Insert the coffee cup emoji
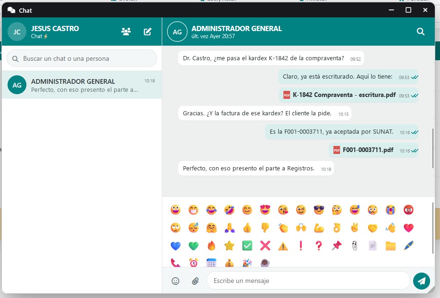 [x=265, y=263]
